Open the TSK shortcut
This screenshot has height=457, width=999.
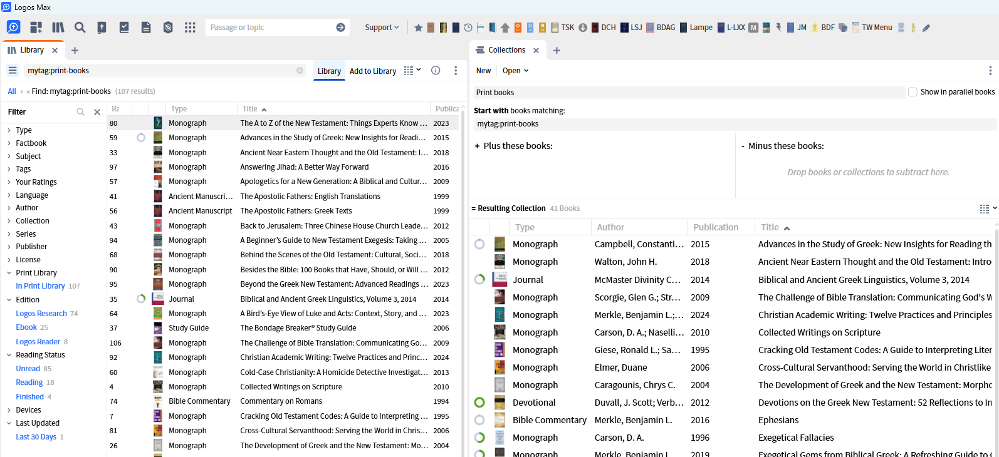pyautogui.click(x=563, y=28)
